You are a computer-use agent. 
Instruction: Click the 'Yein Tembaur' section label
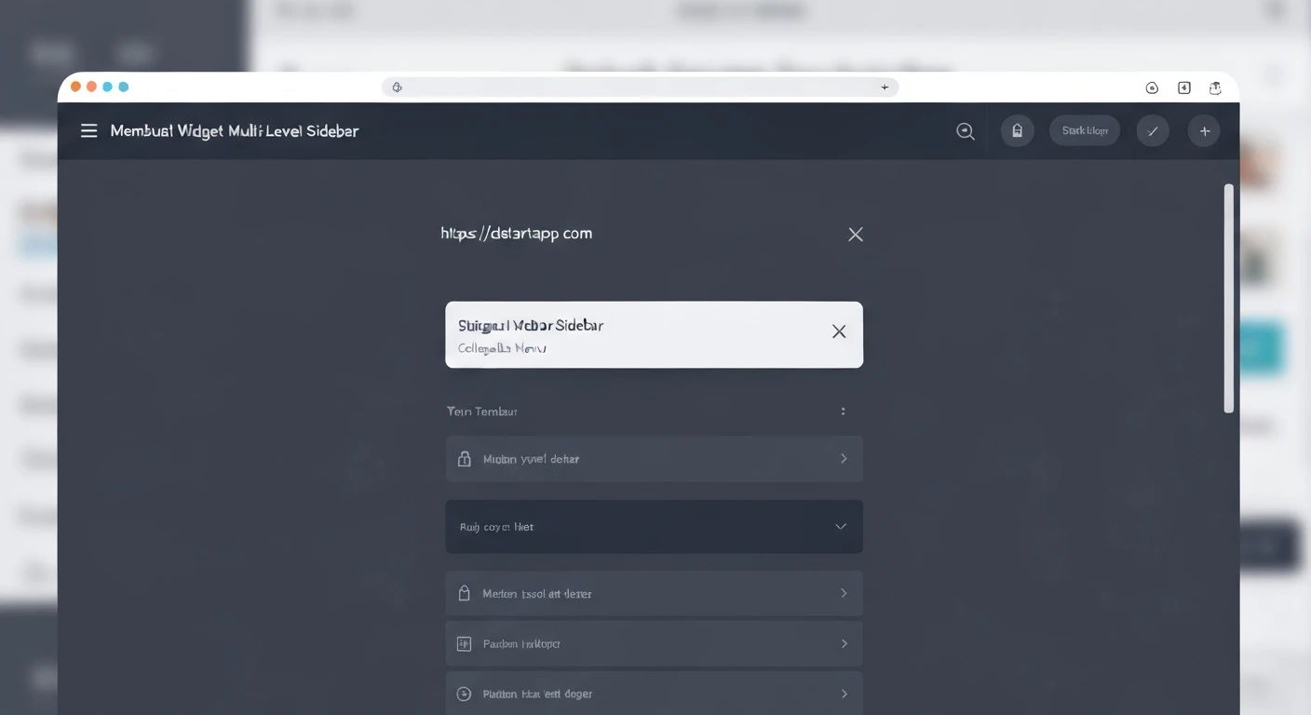point(482,411)
